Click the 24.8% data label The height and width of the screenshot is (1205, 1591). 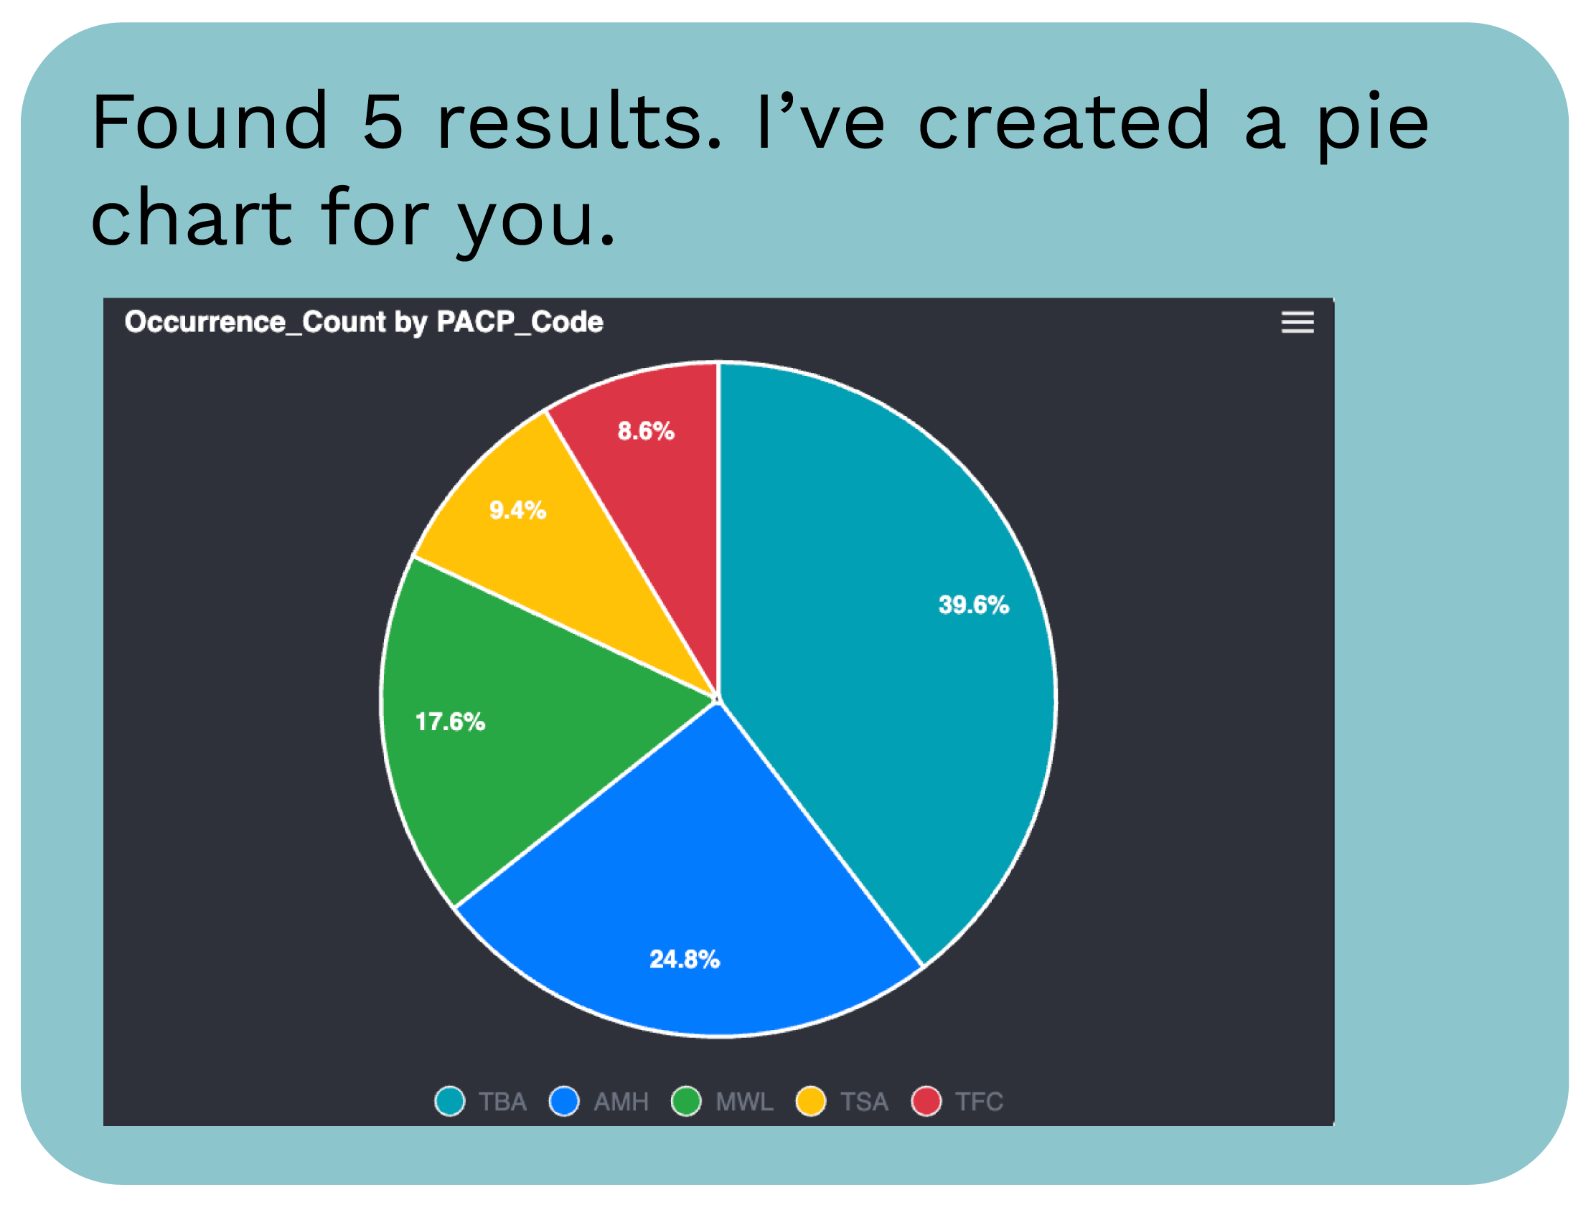pos(684,958)
